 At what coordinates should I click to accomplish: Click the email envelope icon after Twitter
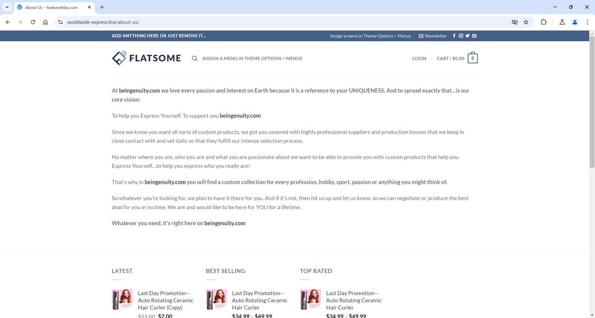[x=475, y=36]
